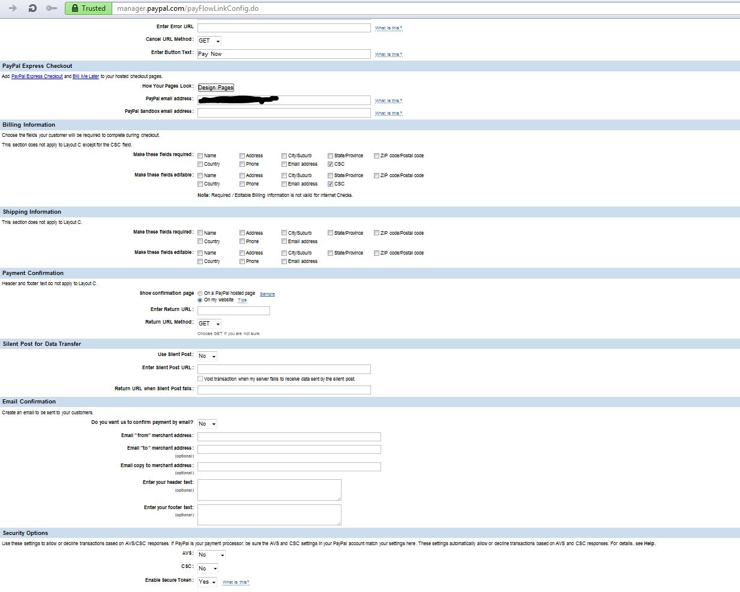Check State/Province in Billing editable fields
The image size is (740, 592).
click(331, 175)
